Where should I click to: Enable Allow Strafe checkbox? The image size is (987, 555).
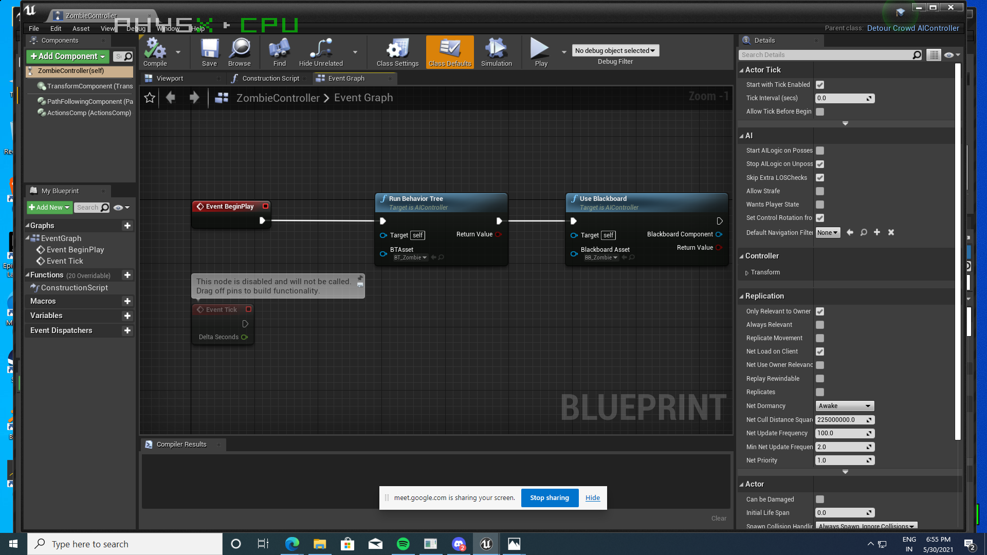click(x=820, y=191)
